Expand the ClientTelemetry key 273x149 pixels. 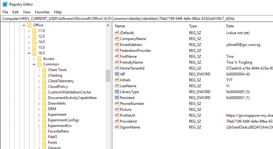[x=39, y=81]
